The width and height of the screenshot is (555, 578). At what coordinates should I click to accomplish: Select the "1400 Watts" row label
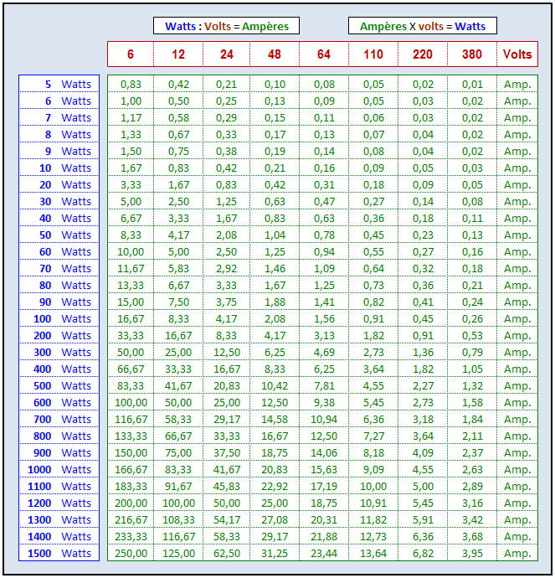[x=59, y=537]
